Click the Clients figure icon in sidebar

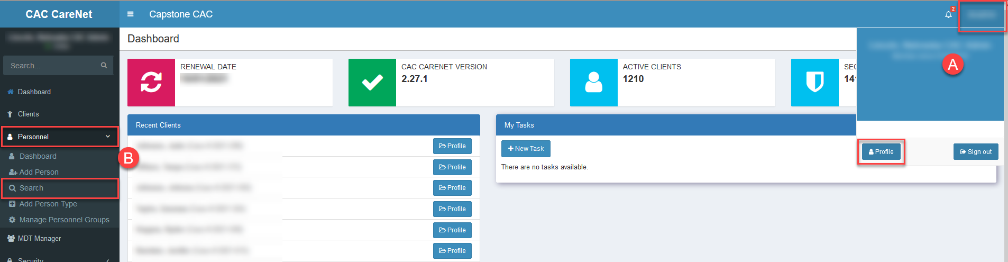[10, 114]
